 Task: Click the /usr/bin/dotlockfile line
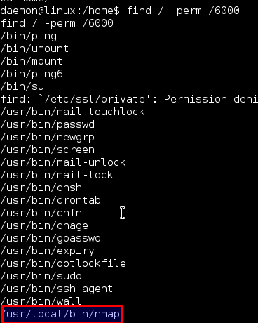[x=63, y=263]
